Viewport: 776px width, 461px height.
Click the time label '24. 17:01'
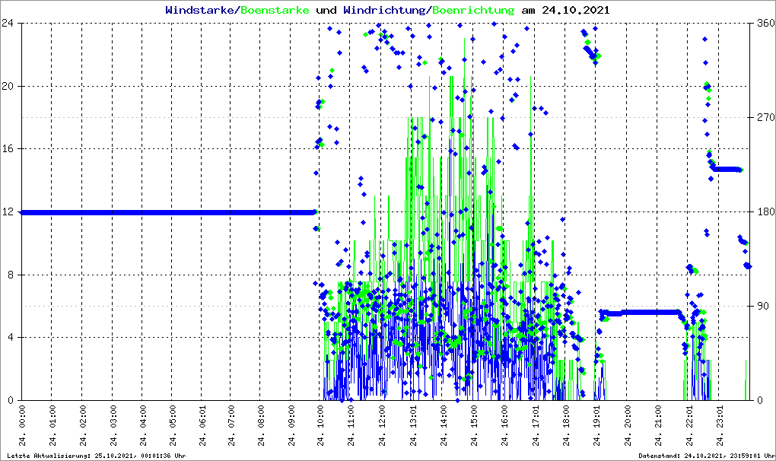(536, 426)
